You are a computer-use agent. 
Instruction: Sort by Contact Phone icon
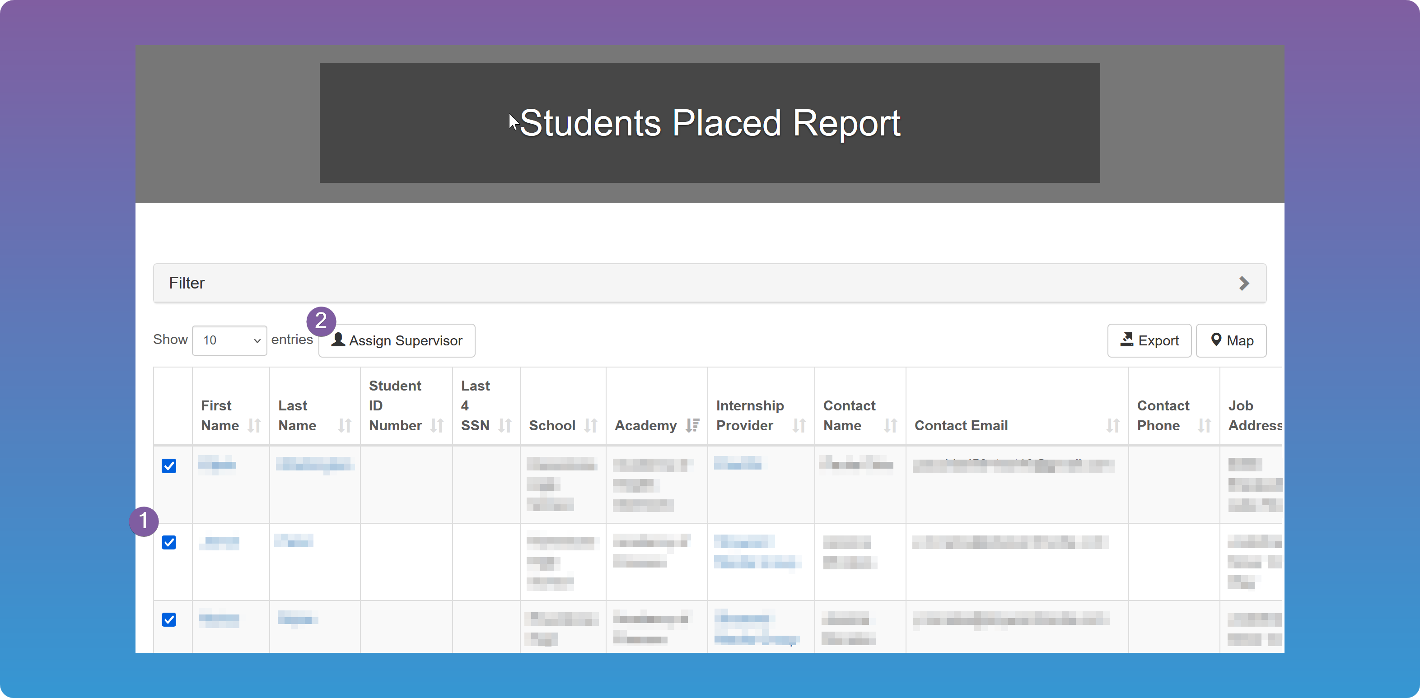1205,425
